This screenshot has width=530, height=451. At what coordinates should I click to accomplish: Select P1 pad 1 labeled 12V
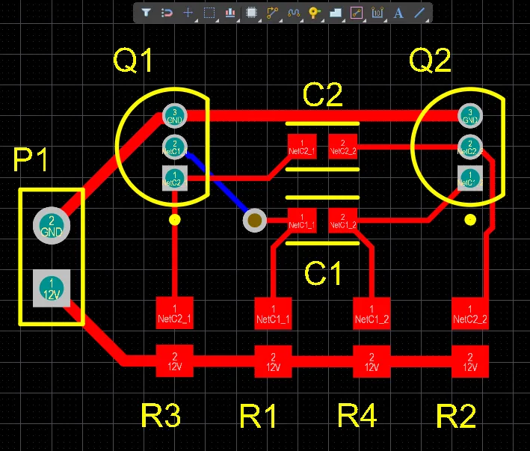(x=52, y=289)
